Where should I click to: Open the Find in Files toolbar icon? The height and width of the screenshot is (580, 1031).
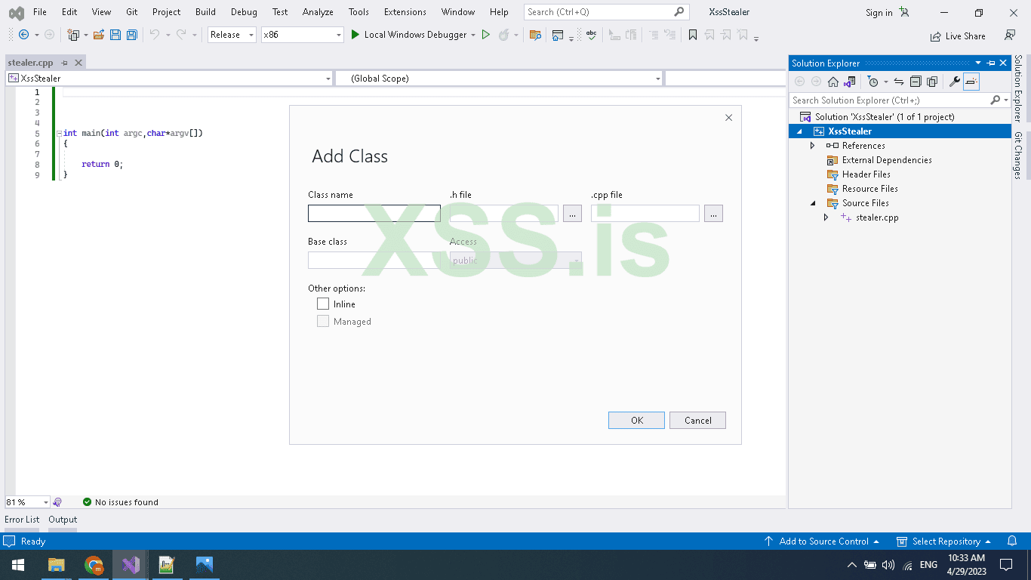tap(535, 35)
